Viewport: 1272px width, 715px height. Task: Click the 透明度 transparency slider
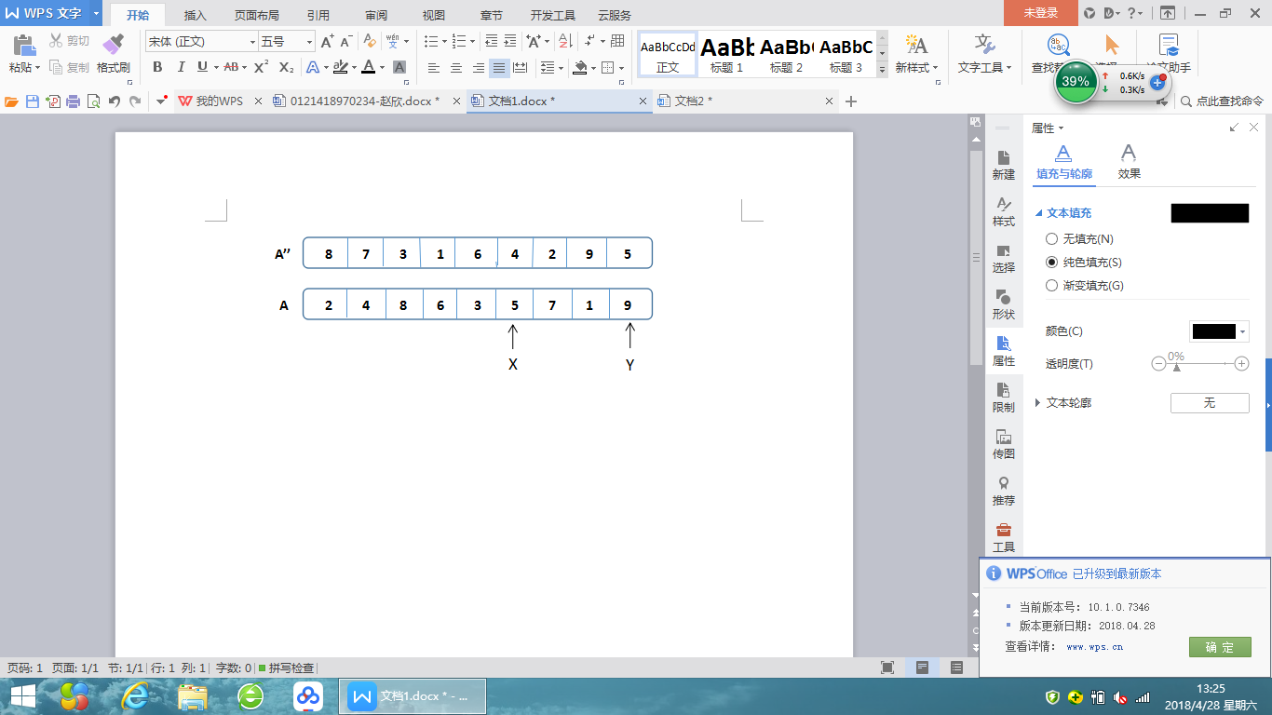[1199, 364]
